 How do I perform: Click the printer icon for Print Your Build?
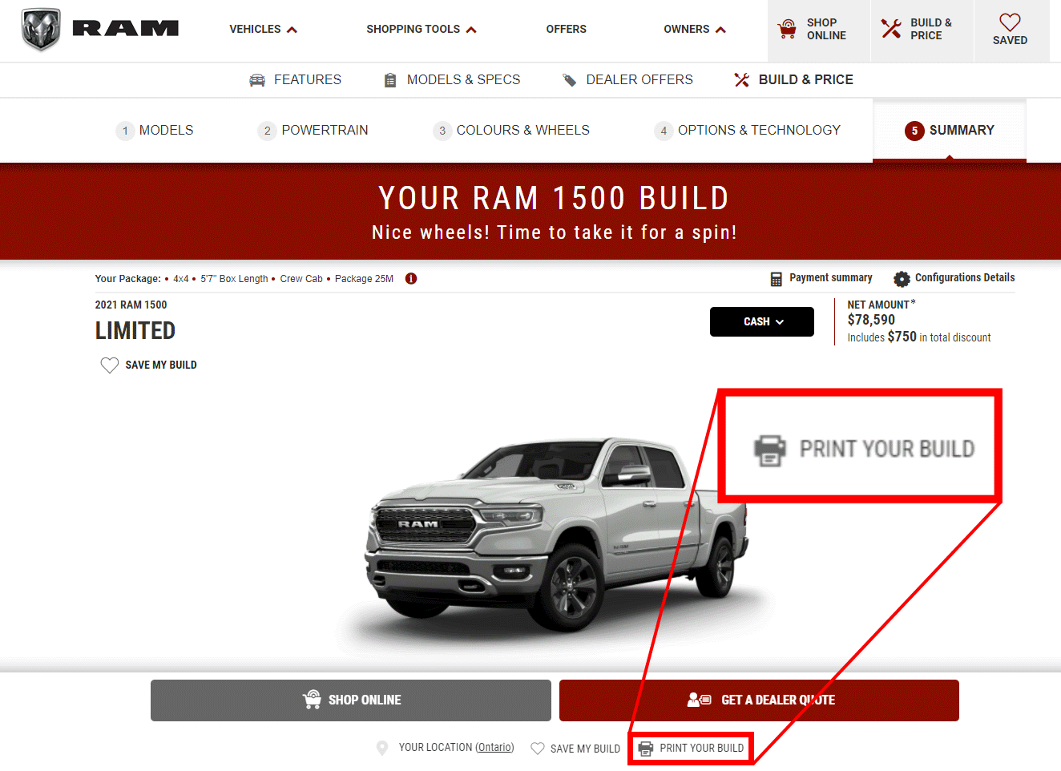click(646, 749)
